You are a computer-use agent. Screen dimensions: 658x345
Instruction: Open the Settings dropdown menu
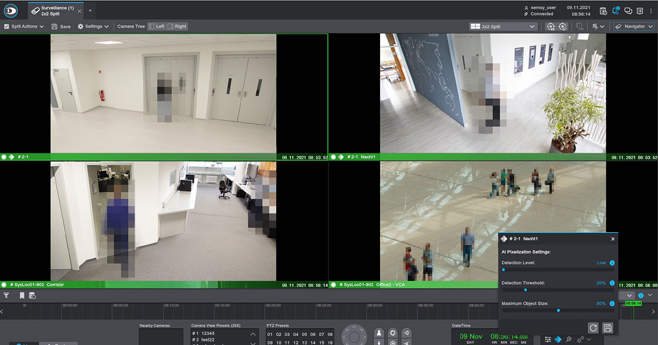pyautogui.click(x=93, y=26)
